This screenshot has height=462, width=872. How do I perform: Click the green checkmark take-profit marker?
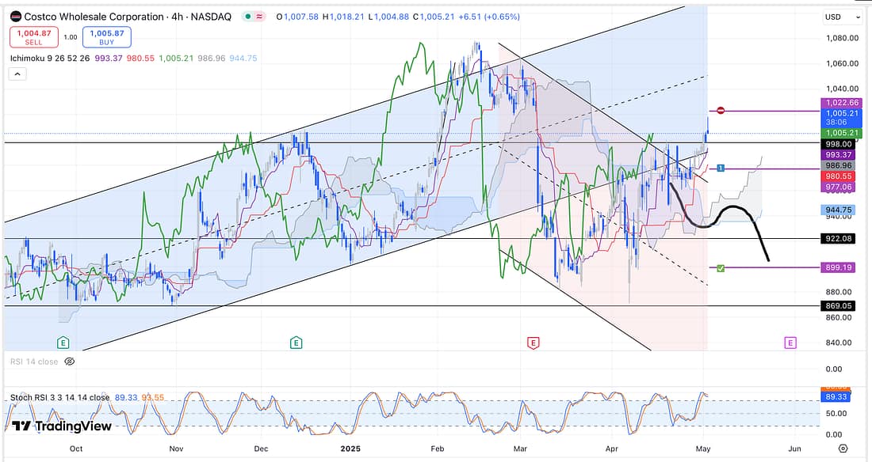720,268
